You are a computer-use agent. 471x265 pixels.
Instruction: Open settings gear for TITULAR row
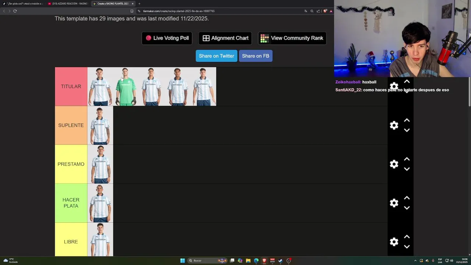tap(394, 86)
